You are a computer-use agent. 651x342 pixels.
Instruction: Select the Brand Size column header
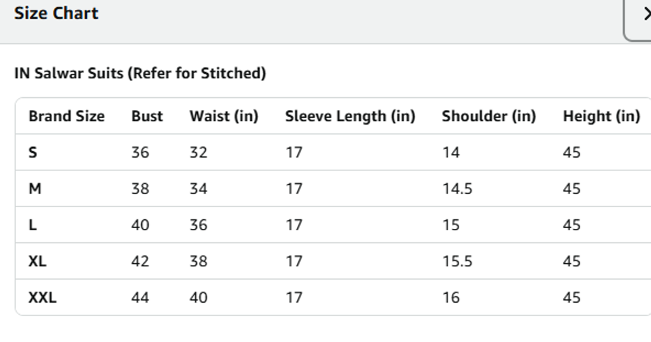(x=66, y=116)
